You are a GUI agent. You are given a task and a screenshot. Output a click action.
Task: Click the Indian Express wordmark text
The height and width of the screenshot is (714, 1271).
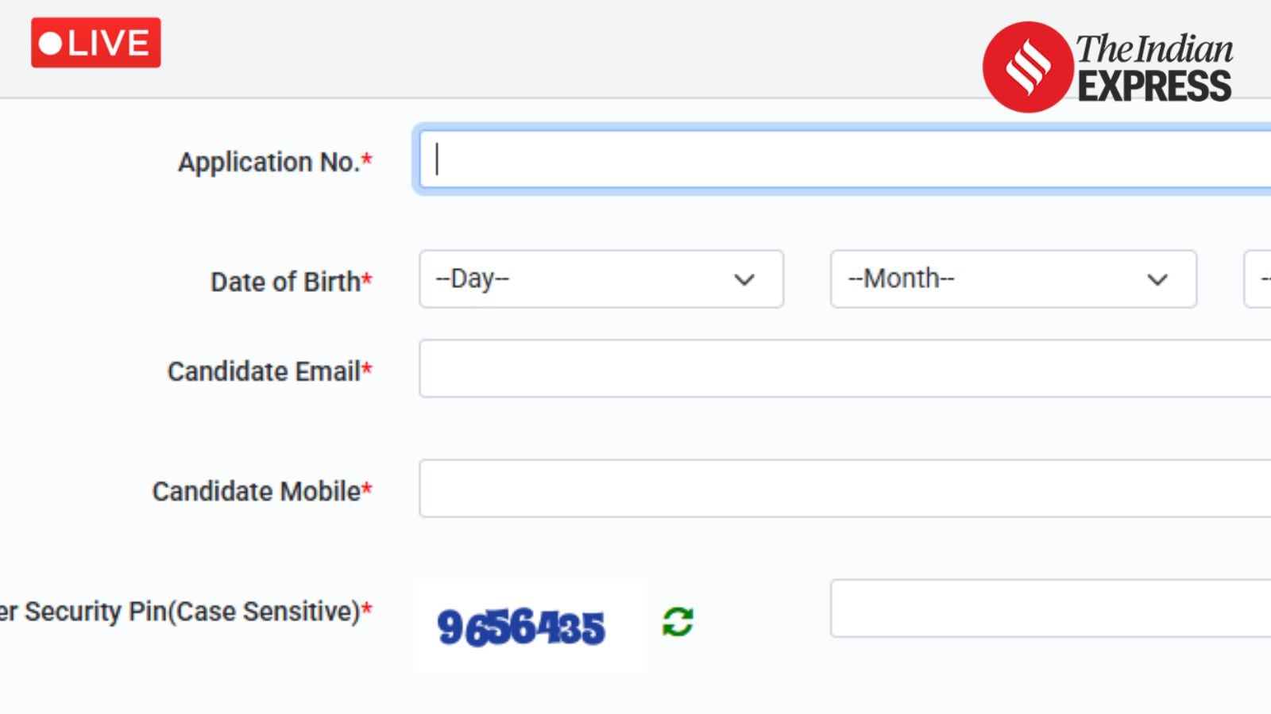click(1154, 68)
